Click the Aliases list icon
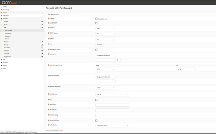The width and height of the screenshot is (216, 134). [42, 22]
